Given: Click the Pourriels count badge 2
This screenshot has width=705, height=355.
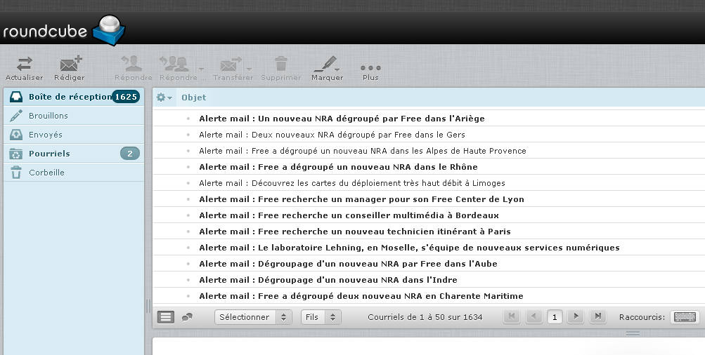Looking at the screenshot, I should [130, 154].
